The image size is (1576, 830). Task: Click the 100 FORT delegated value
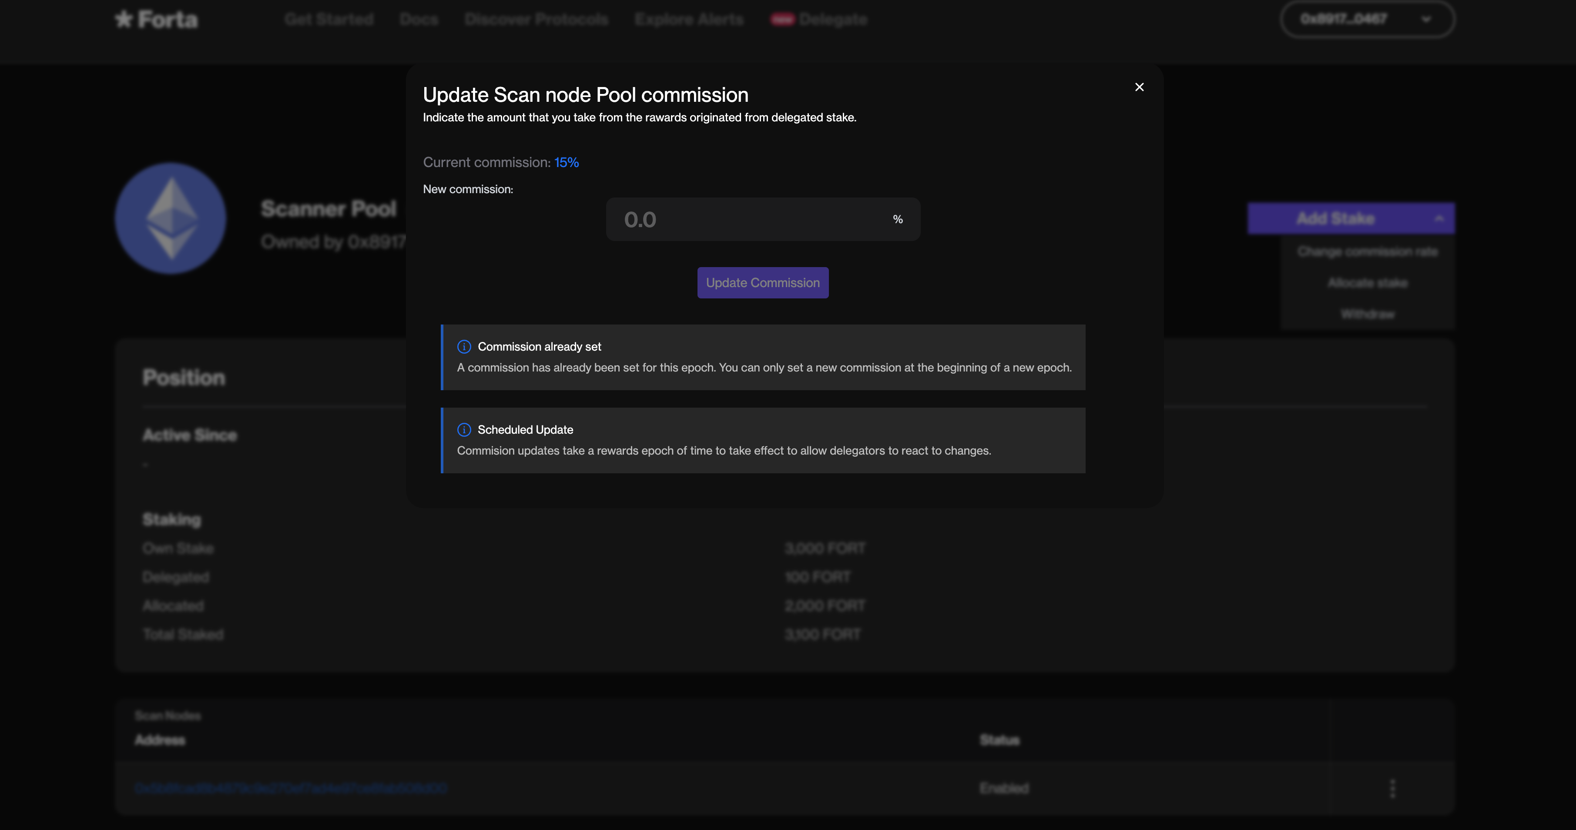click(818, 577)
